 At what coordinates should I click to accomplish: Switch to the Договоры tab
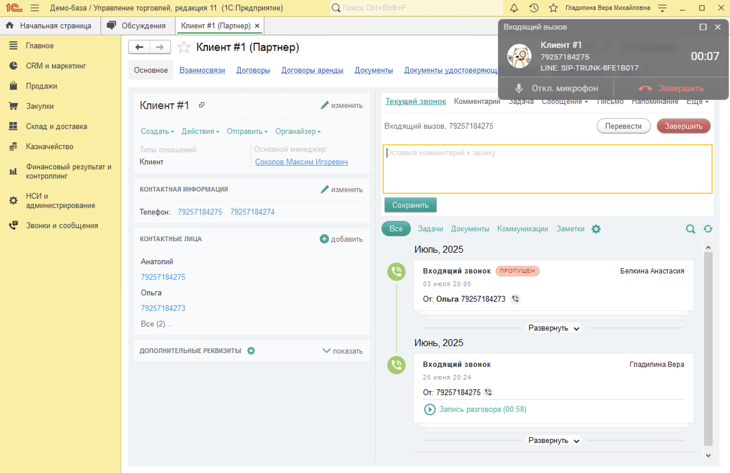pos(253,70)
